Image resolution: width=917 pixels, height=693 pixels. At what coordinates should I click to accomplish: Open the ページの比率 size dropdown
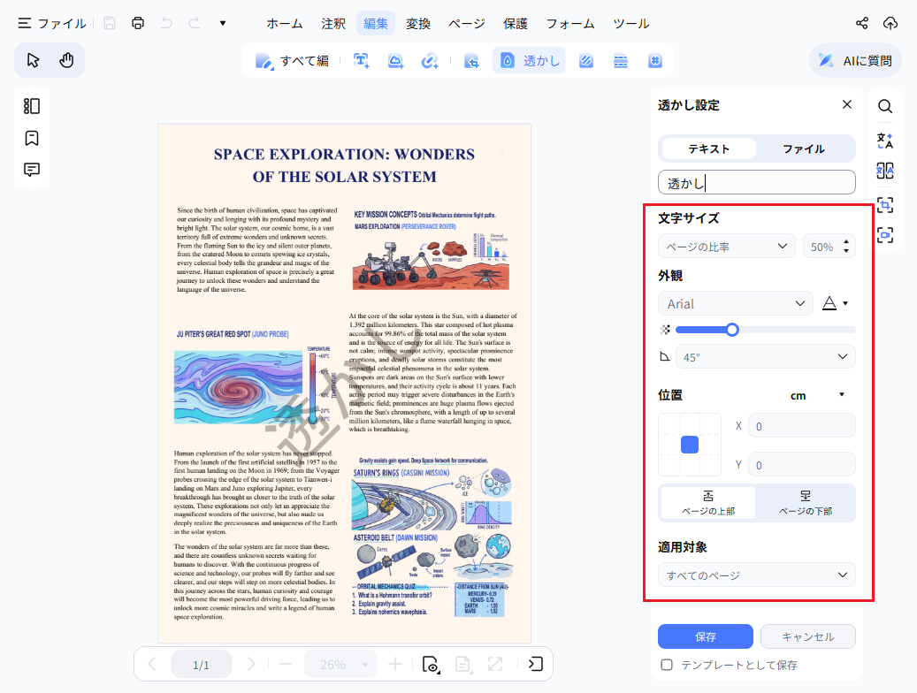[x=727, y=247]
